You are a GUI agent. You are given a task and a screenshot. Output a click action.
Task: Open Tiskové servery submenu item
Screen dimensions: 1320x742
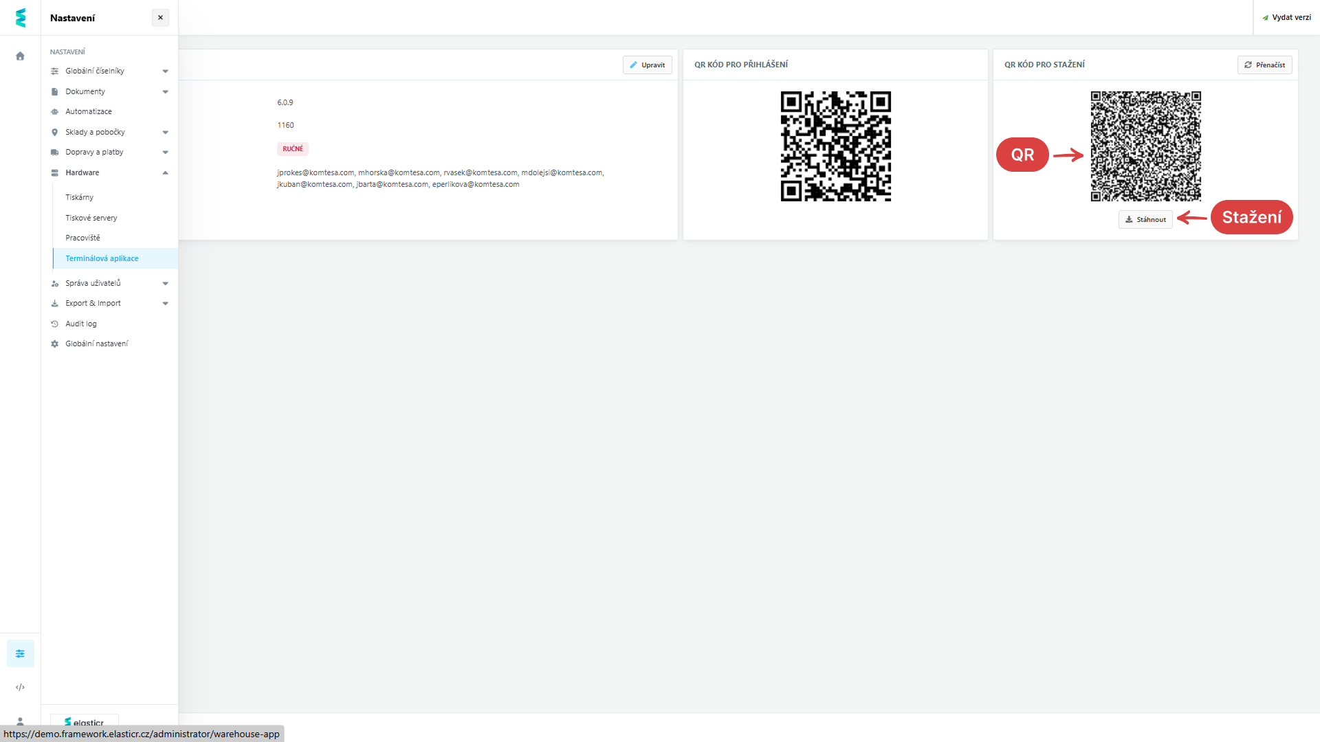click(x=91, y=218)
